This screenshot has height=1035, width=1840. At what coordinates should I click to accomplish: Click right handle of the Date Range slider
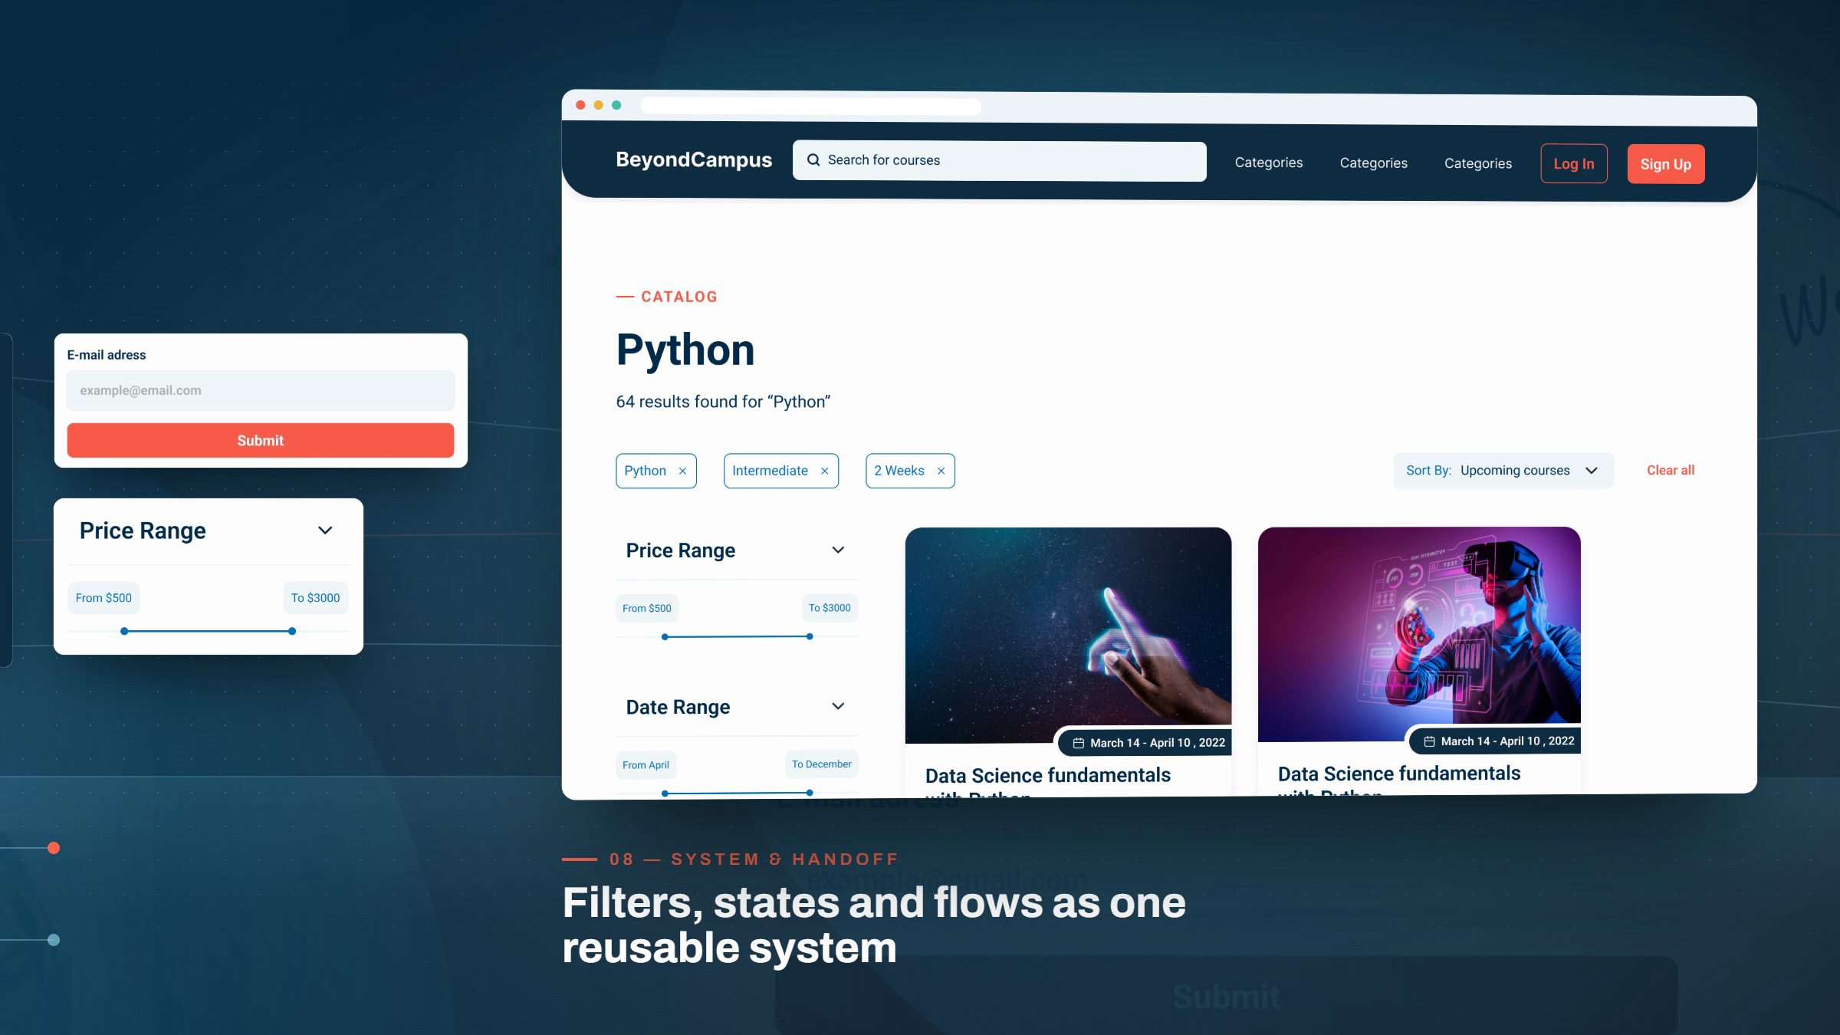[810, 793]
